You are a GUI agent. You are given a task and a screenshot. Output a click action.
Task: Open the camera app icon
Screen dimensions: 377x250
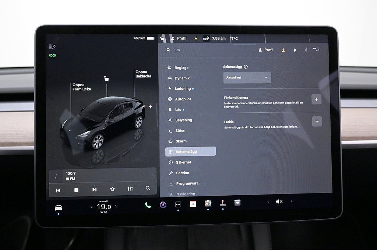point(163,204)
